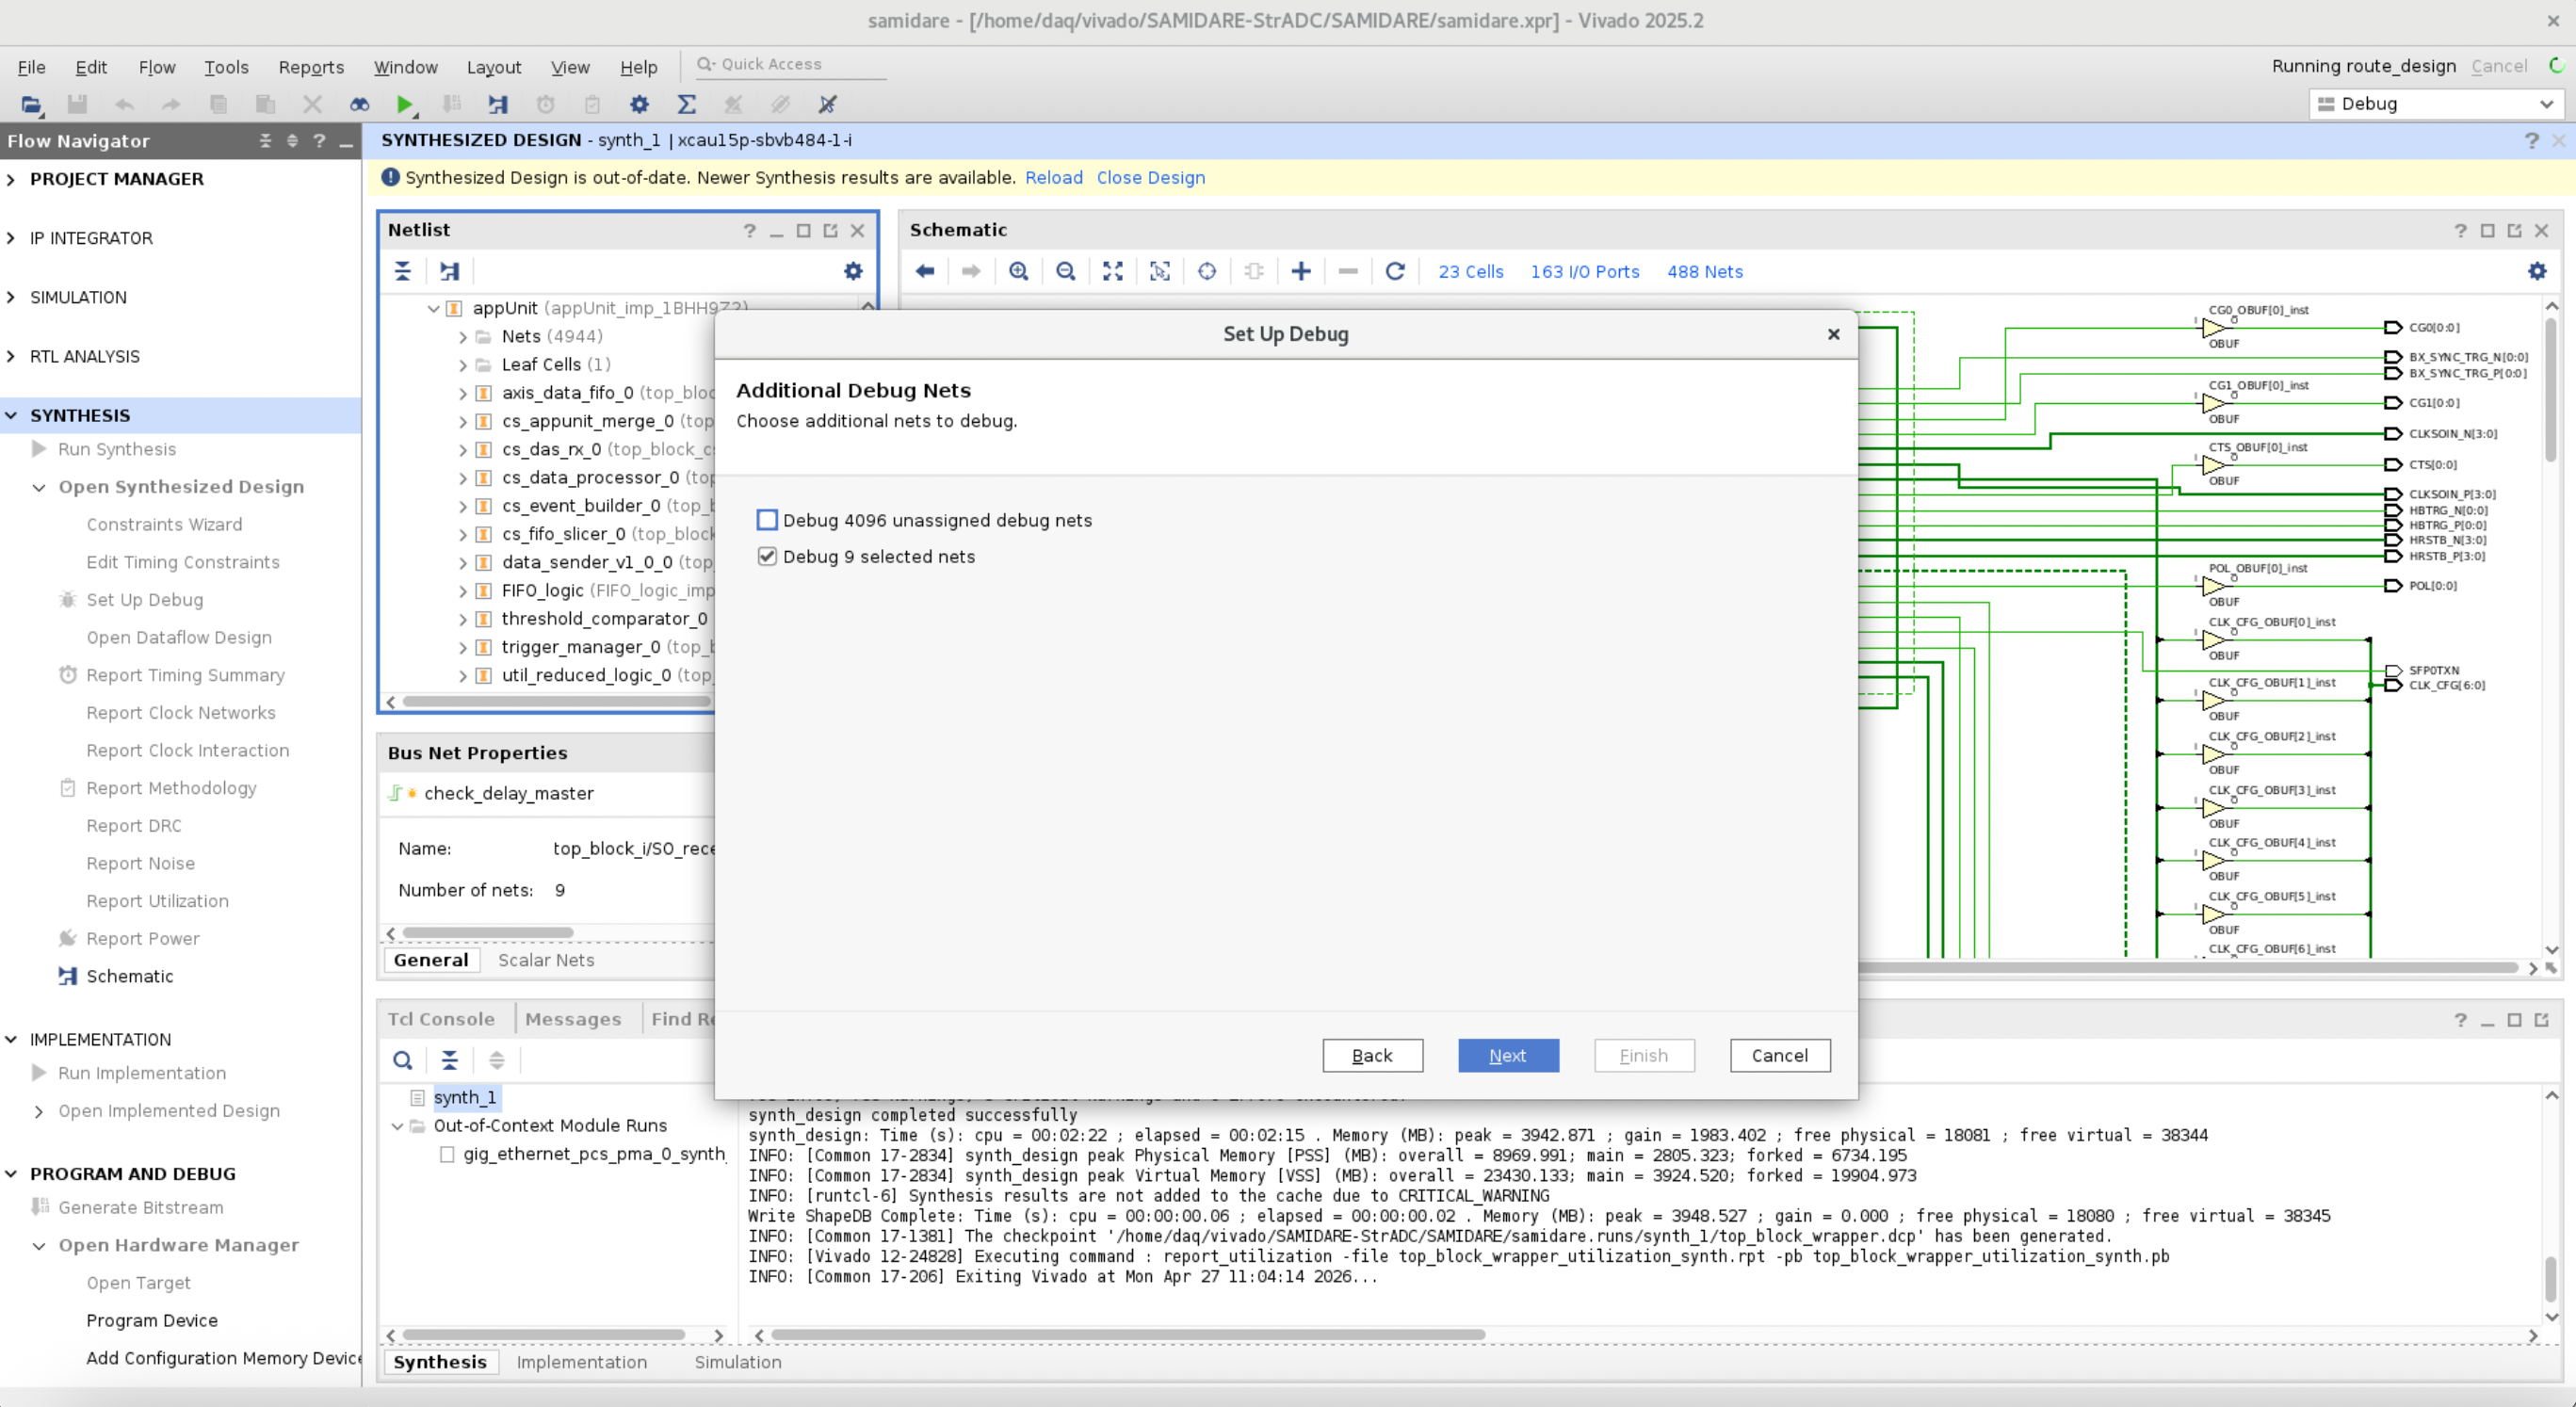Expand IP INTEGRATOR section in Flow Navigator
The height and width of the screenshot is (1407, 2576).
[11, 238]
